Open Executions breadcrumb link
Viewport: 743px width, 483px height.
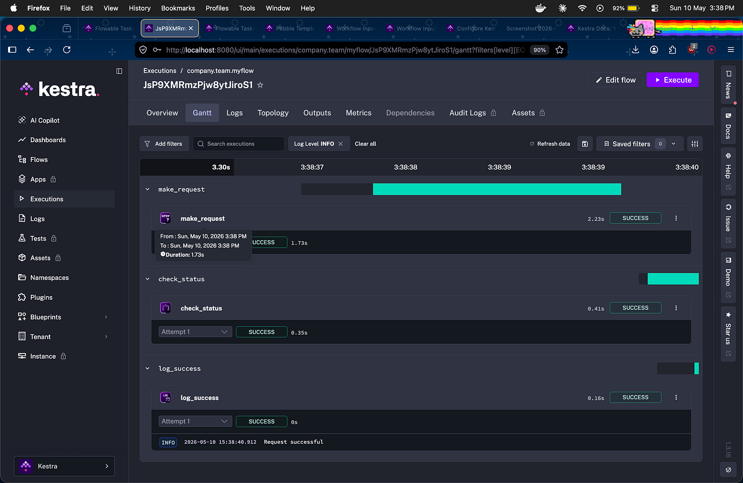coord(160,71)
